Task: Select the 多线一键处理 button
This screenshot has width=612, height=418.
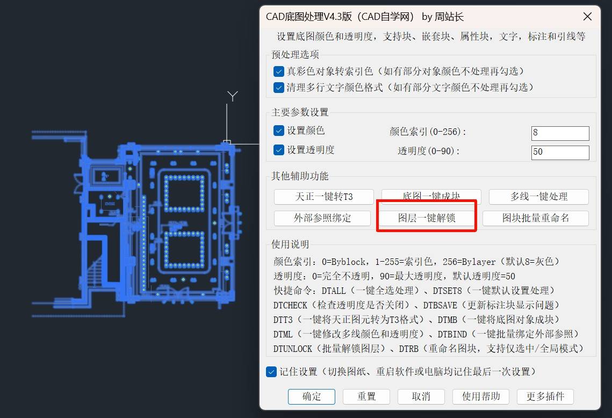Action: tap(538, 196)
